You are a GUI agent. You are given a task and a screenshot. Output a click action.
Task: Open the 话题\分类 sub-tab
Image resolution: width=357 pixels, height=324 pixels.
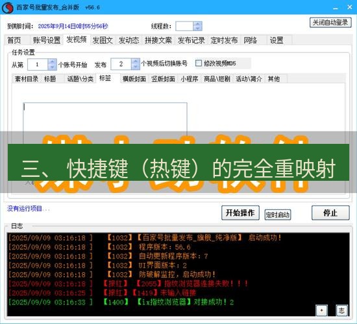coord(80,79)
